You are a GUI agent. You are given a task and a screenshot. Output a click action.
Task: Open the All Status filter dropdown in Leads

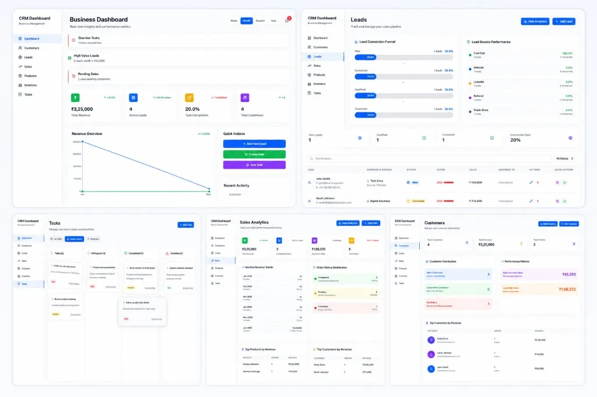564,158
